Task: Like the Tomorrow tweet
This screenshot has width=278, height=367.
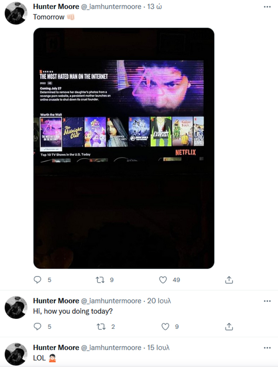Action: tap(163, 280)
